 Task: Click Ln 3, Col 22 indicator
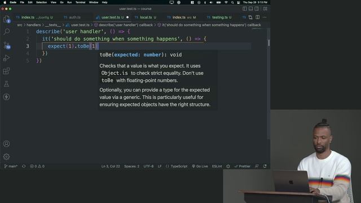pyautogui.click(x=111, y=166)
